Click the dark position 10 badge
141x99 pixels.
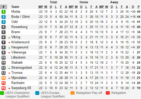point(4,58)
